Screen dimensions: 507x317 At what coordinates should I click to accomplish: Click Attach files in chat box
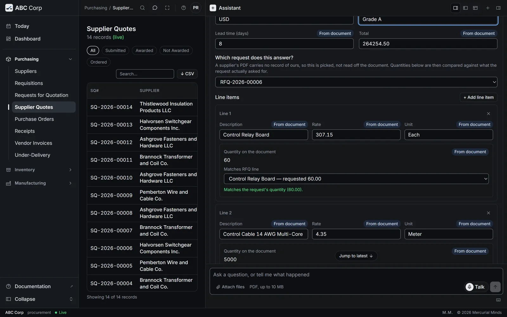pos(230,287)
